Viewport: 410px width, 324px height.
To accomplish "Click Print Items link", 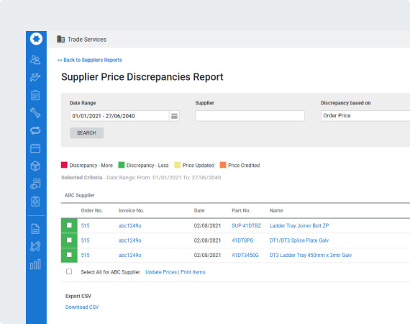I will 193,272.
